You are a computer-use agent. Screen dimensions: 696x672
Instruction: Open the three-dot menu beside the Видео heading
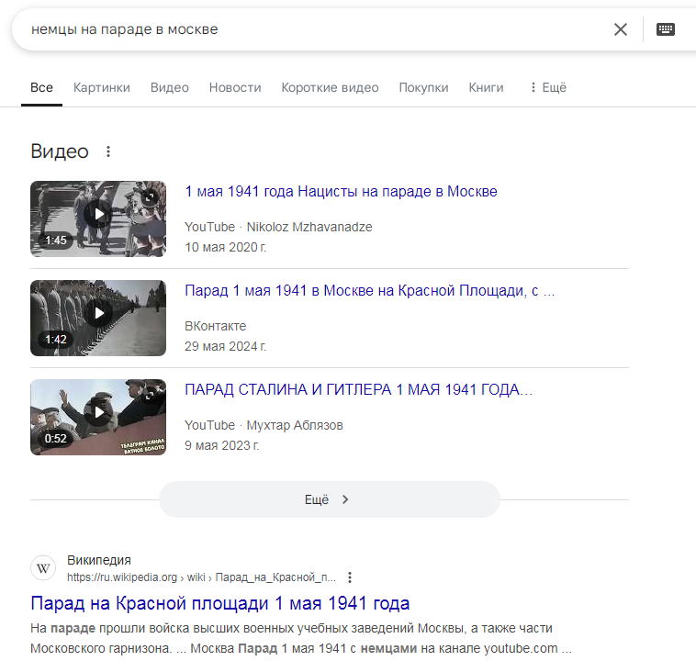tap(108, 151)
